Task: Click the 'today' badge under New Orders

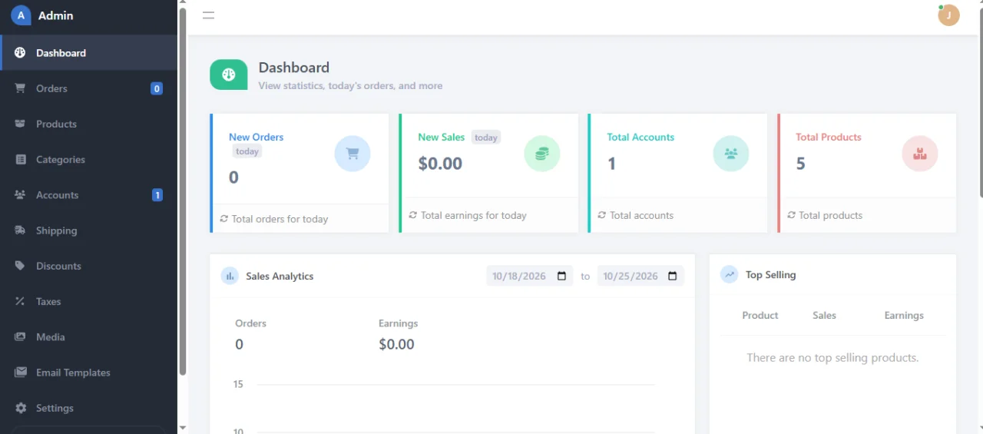Action: [x=247, y=151]
